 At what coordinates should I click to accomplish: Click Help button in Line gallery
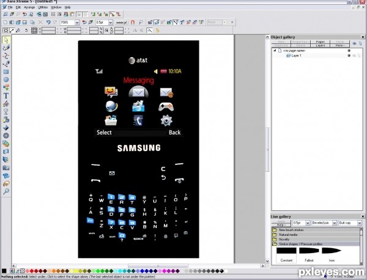click(x=281, y=225)
